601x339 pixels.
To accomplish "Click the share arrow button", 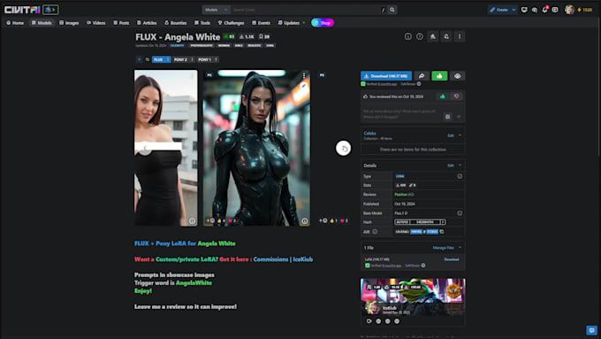I will pos(422,76).
